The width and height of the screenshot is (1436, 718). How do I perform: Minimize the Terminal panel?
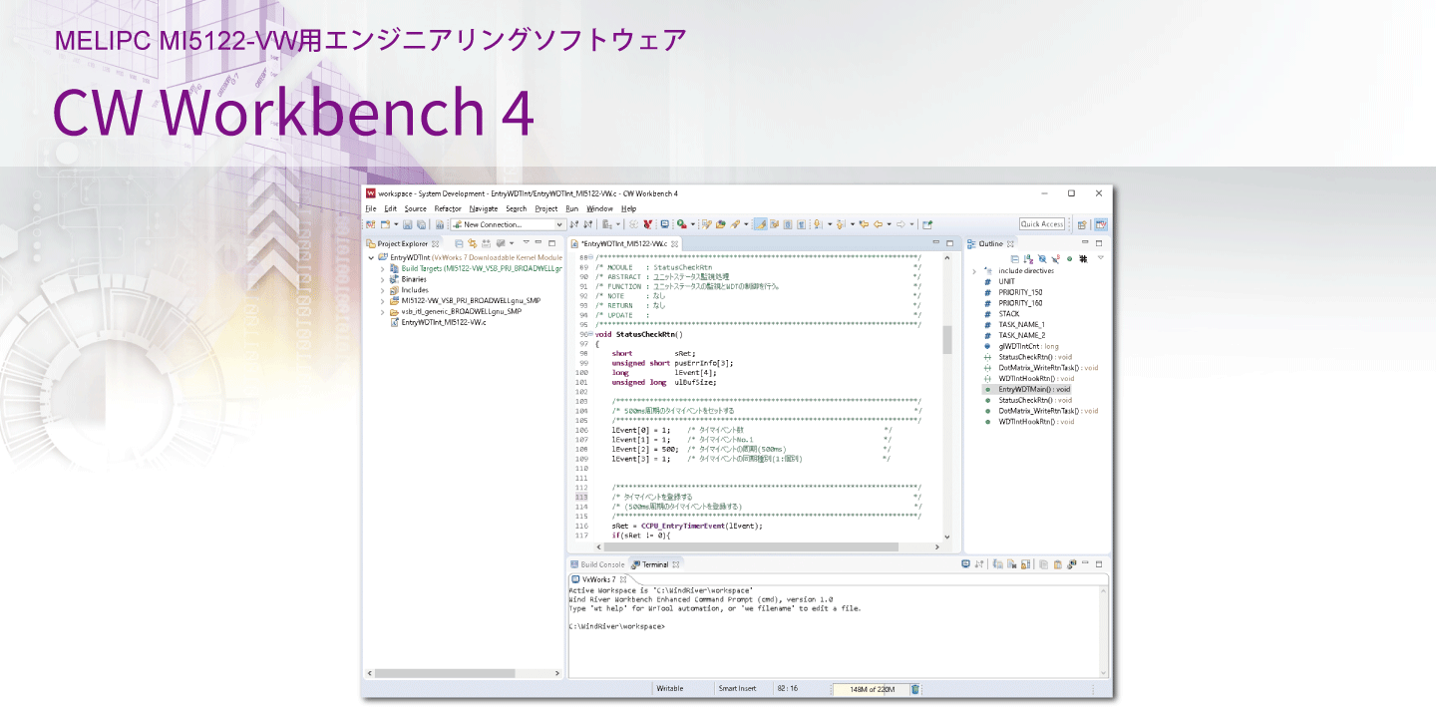[x=1085, y=564]
